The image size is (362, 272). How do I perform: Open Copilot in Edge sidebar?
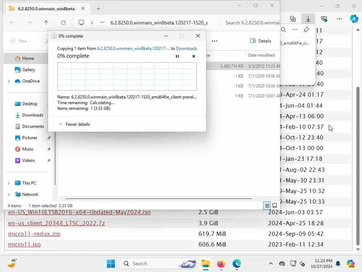(354, 19)
